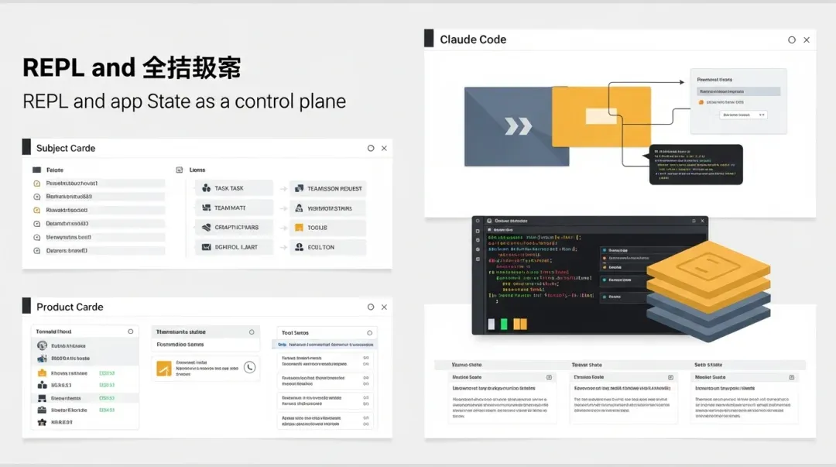836x467 pixels.
Task: Expand the Emsion Soate card control
Action: click(671, 377)
